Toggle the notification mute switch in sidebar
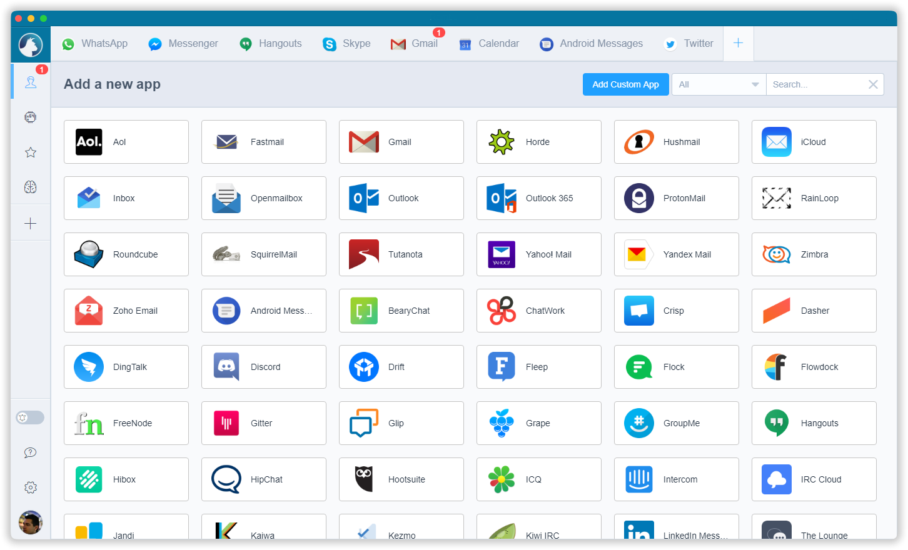The width and height of the screenshot is (908, 550). pos(30,417)
